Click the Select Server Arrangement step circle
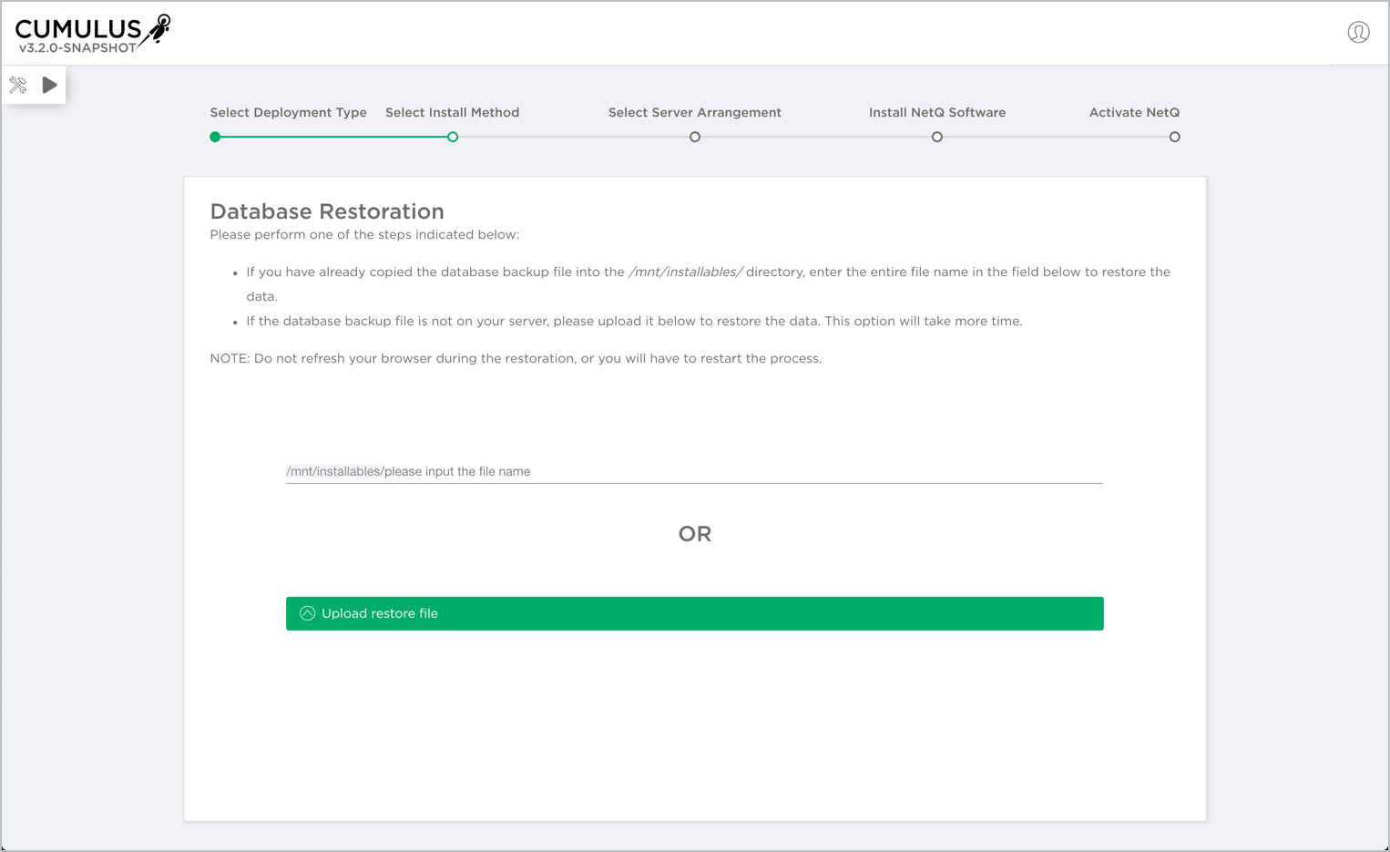This screenshot has width=1390, height=852. coord(695,137)
